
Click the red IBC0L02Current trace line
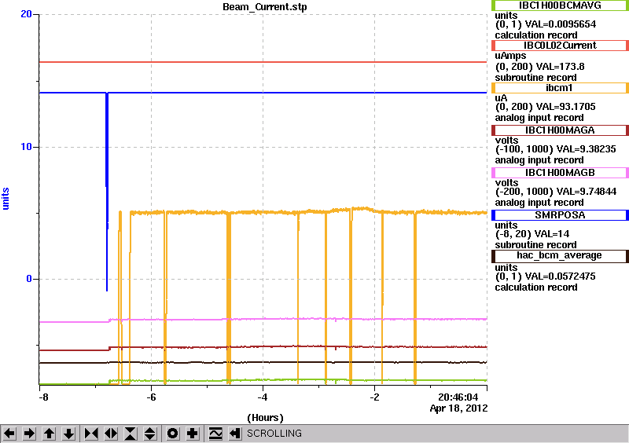coord(263,62)
